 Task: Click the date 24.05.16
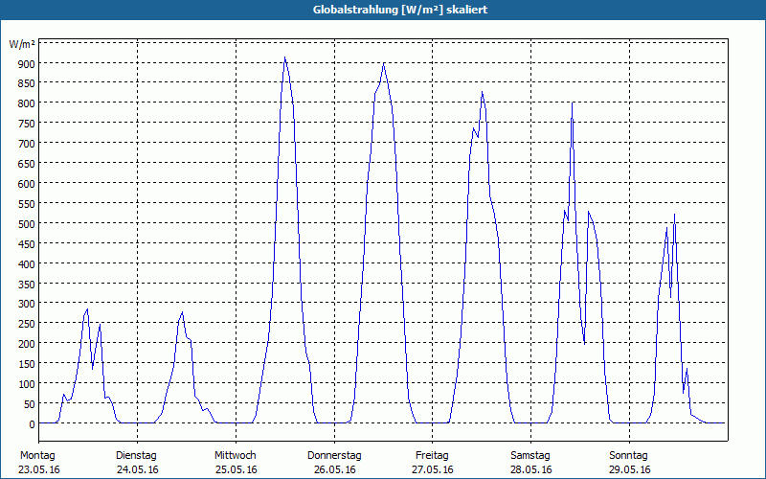point(138,469)
